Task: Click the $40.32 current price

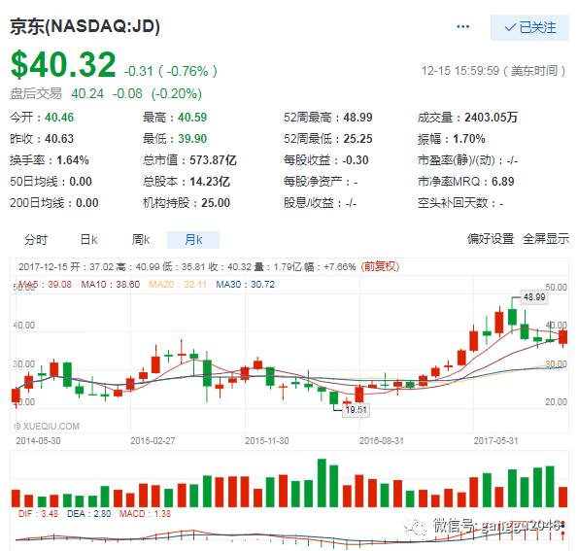Action: coord(63,64)
